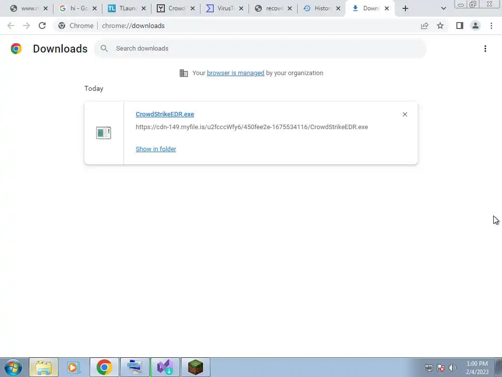Share this page via share icon
The height and width of the screenshot is (377, 502).
click(425, 26)
